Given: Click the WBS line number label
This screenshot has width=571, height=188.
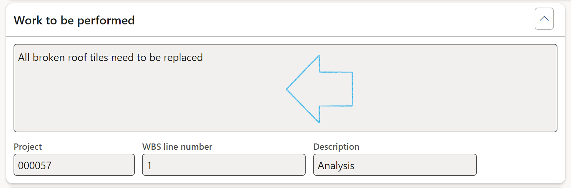Looking at the screenshot, I should point(177,147).
